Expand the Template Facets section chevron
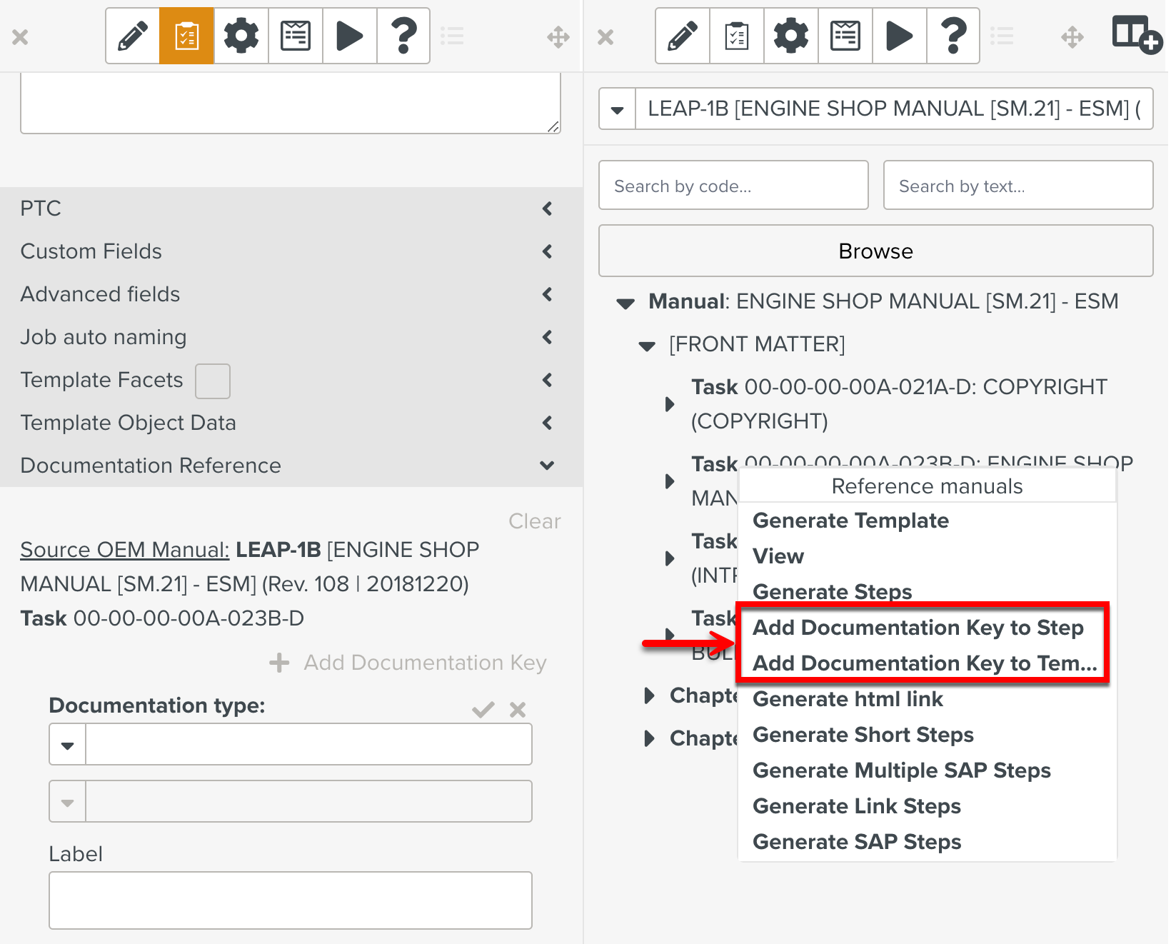 548,380
